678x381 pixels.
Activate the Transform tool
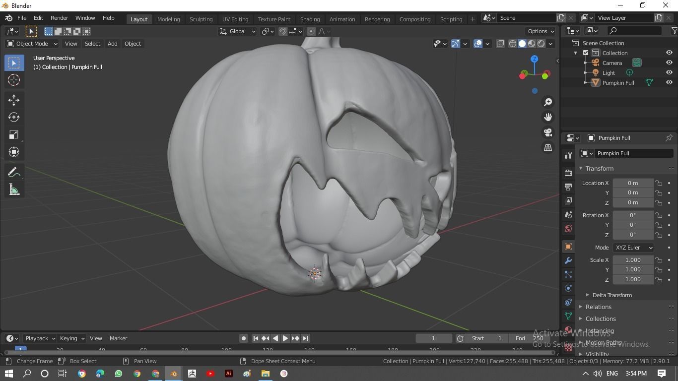[x=14, y=152]
